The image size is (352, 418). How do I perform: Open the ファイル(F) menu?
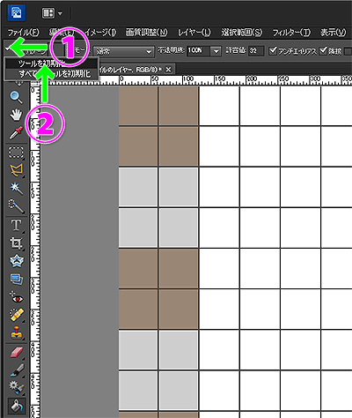(x=23, y=33)
